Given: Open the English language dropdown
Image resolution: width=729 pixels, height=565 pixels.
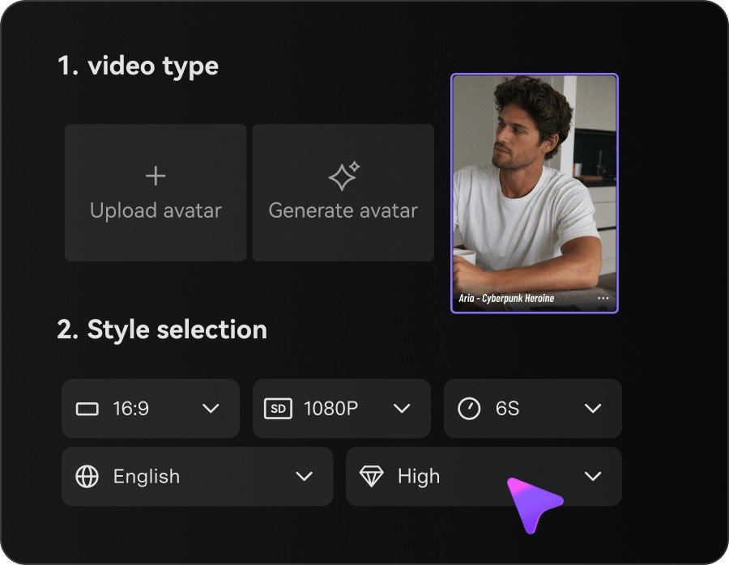Looking at the screenshot, I should [x=197, y=477].
